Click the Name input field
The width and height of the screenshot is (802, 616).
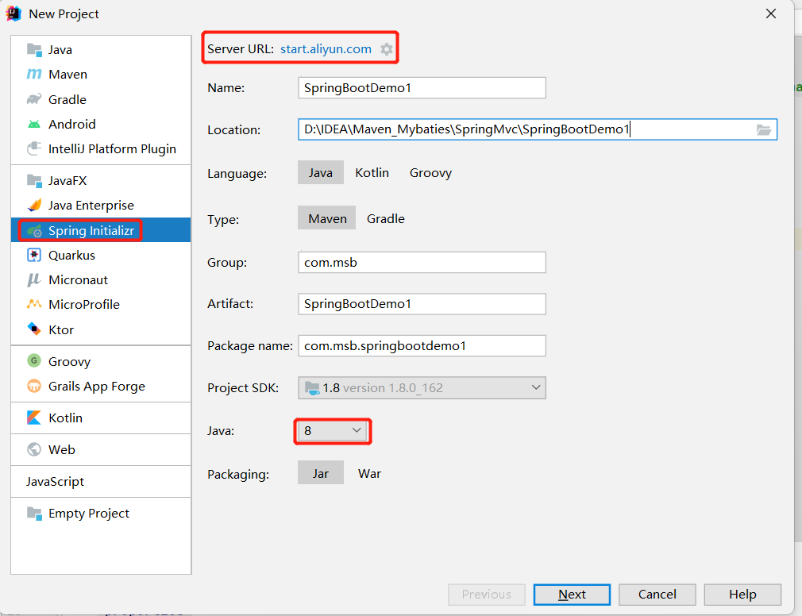click(422, 88)
